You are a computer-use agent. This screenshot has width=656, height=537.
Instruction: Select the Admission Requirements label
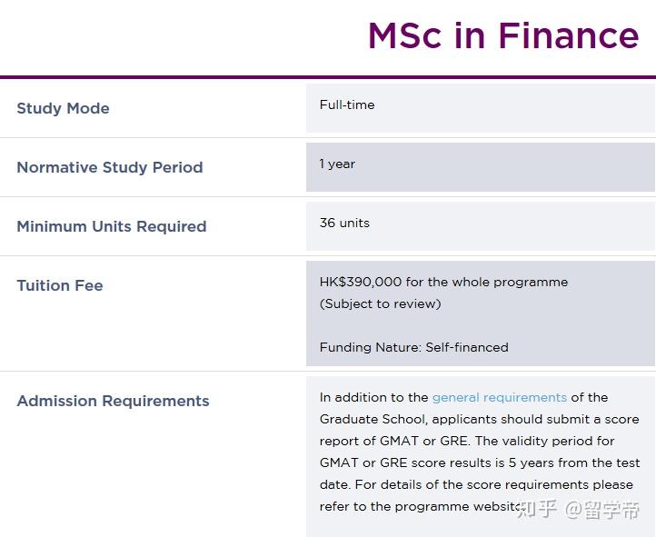click(x=113, y=401)
